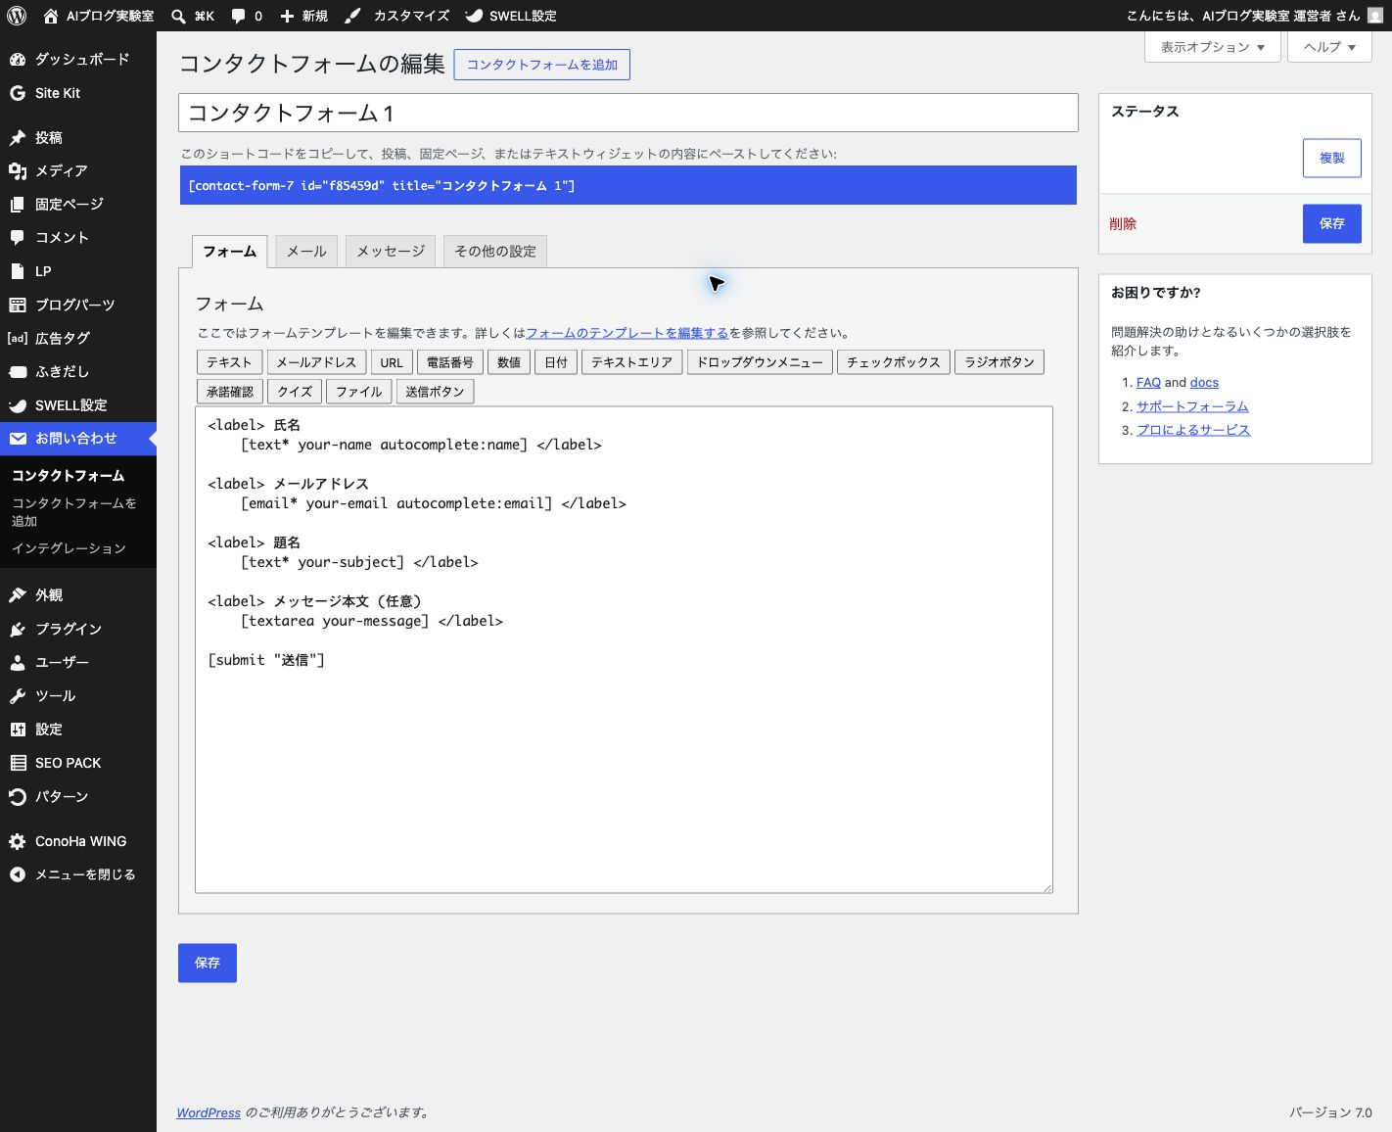Insert a テキストエリア tag
The image size is (1392, 1132).
(632, 362)
